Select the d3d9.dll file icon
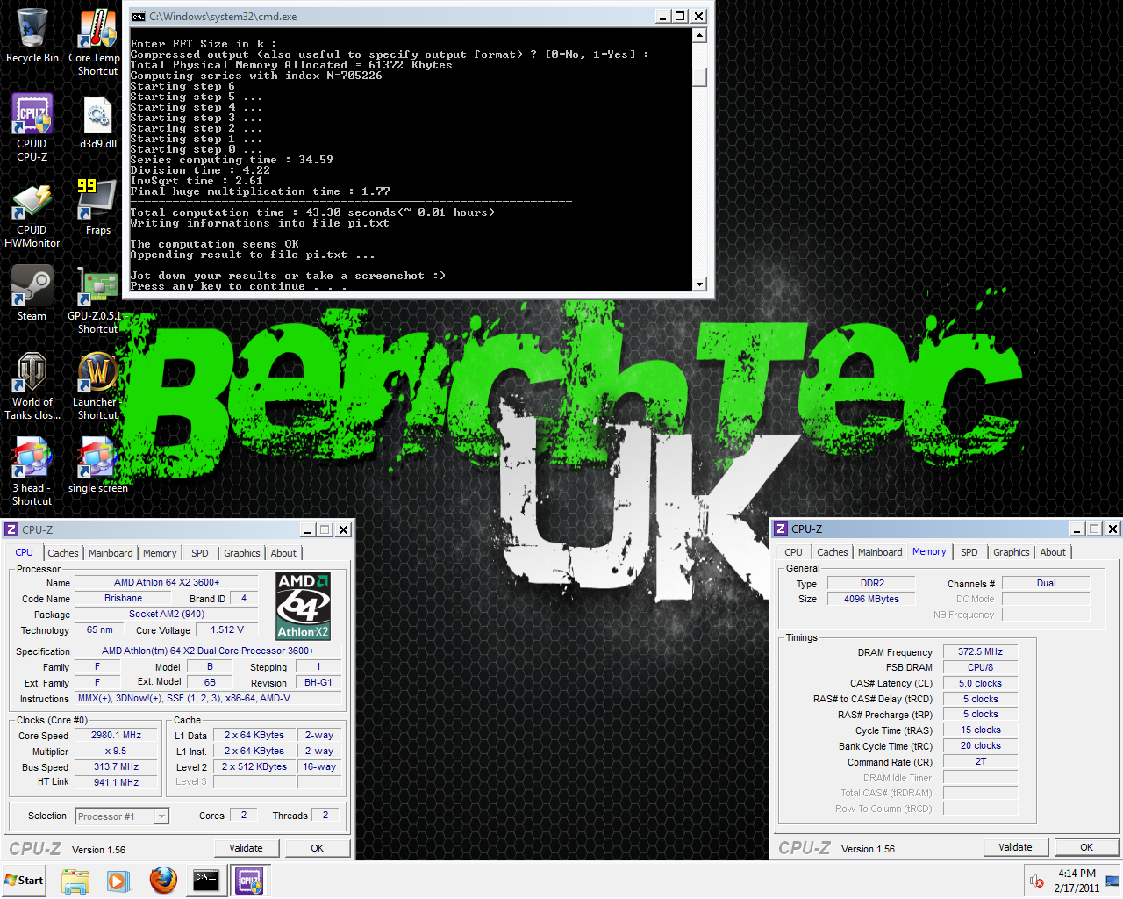1123x899 pixels. pyautogui.click(x=97, y=121)
